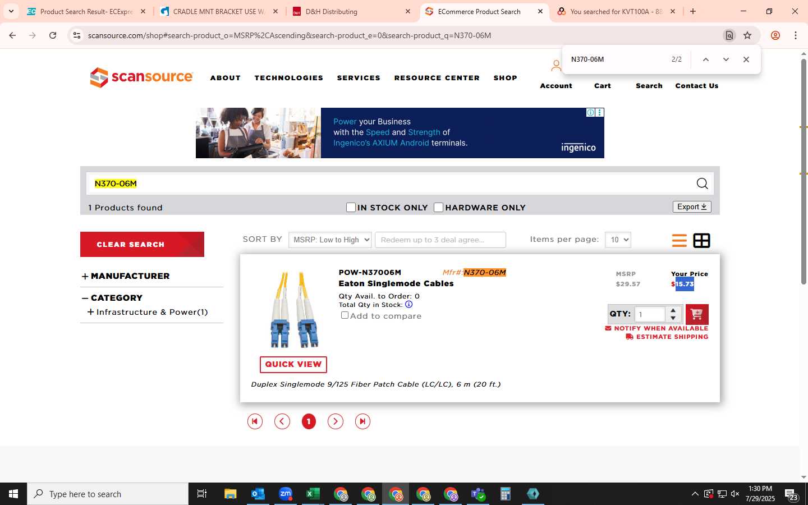Image resolution: width=808 pixels, height=505 pixels.
Task: Close the find-in-page bar
Action: [746, 59]
